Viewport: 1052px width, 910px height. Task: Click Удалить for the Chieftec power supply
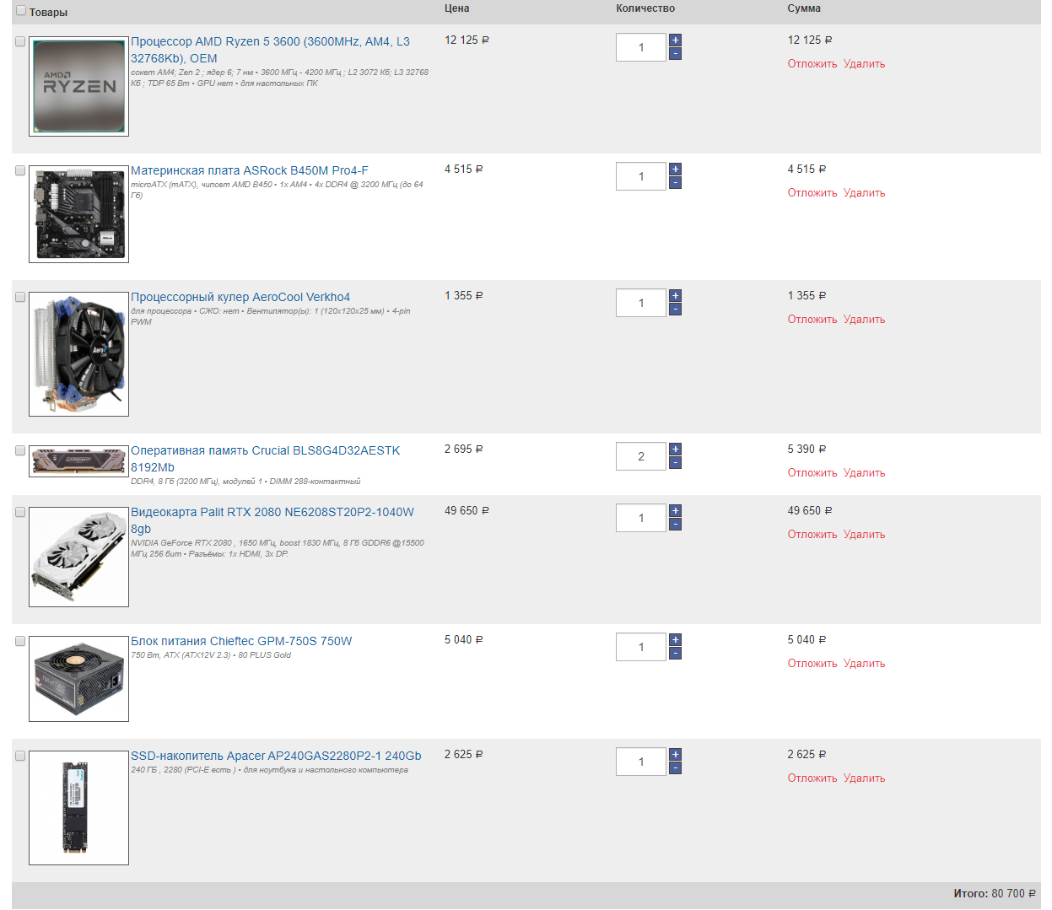point(865,664)
